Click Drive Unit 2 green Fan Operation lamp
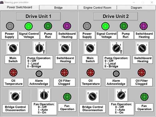The width and height of the screenshot is (156, 117). pyautogui.click(x=144, y=97)
